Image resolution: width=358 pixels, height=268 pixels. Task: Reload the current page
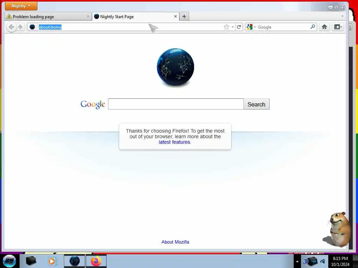(239, 27)
